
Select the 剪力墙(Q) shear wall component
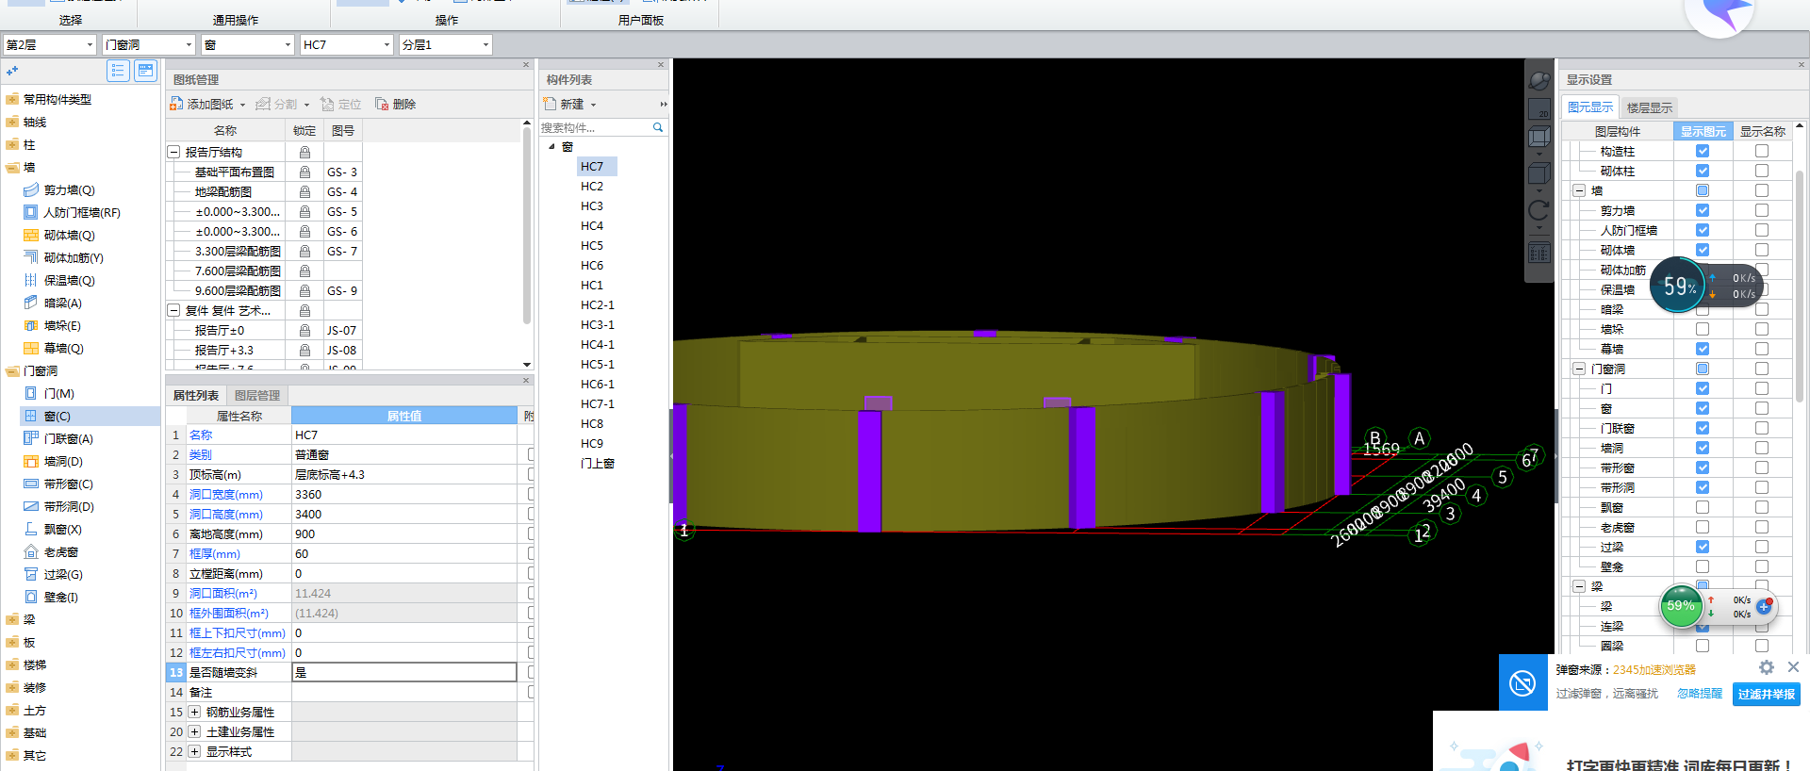(69, 189)
